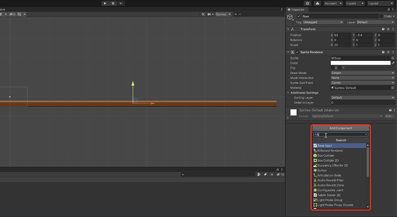Open Transform presets icon

pyautogui.click(x=388, y=29)
